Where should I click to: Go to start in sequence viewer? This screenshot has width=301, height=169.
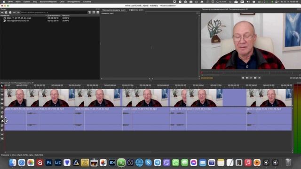pyautogui.click(x=243, y=78)
